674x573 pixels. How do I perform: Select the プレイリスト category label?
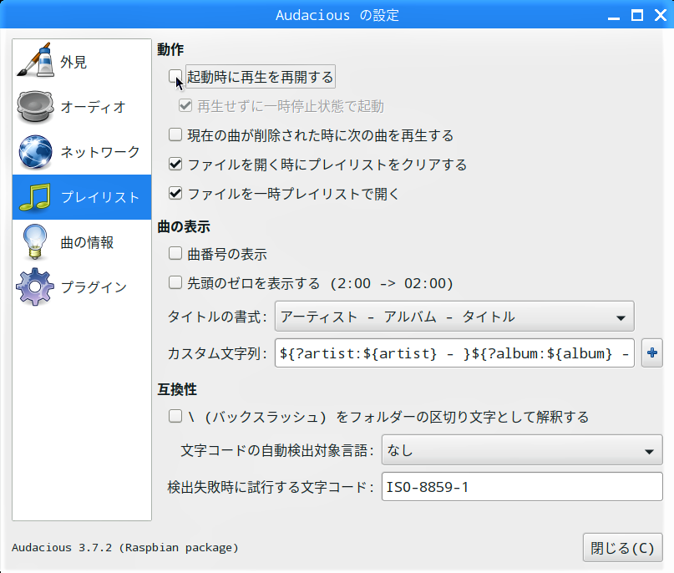point(100,197)
